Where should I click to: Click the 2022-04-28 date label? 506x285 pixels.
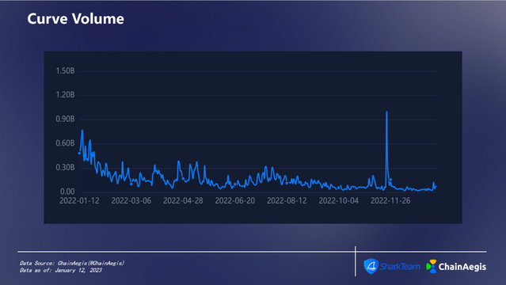coord(183,201)
